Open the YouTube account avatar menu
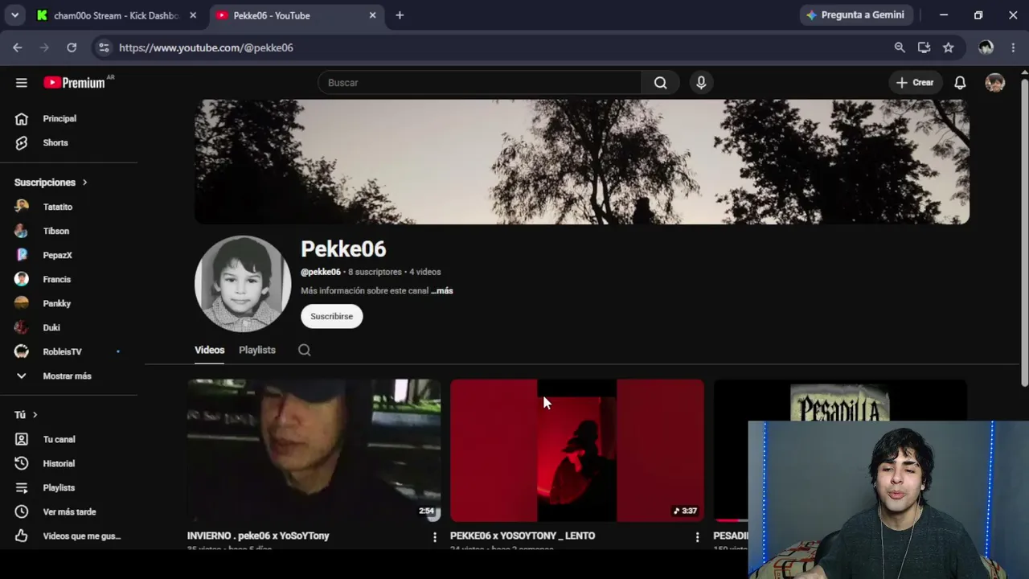1029x579 pixels. (x=995, y=83)
